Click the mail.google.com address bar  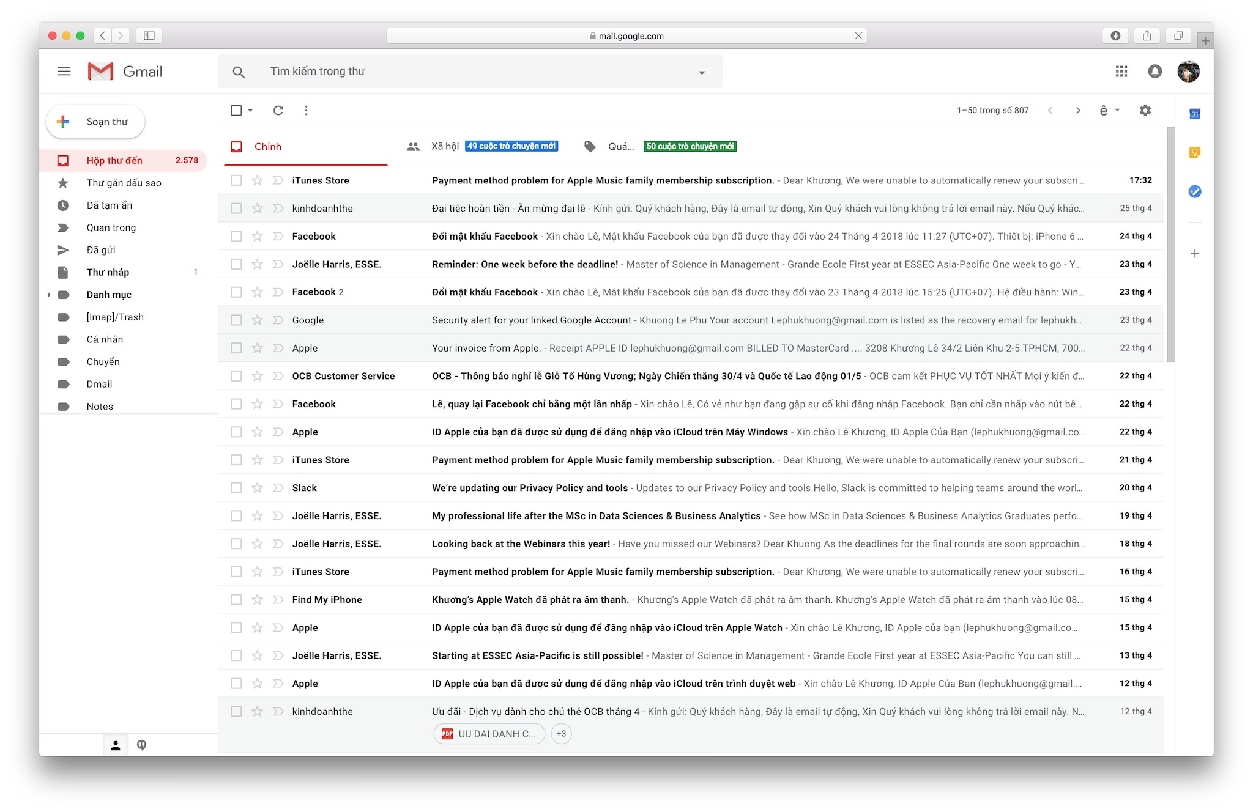626,36
